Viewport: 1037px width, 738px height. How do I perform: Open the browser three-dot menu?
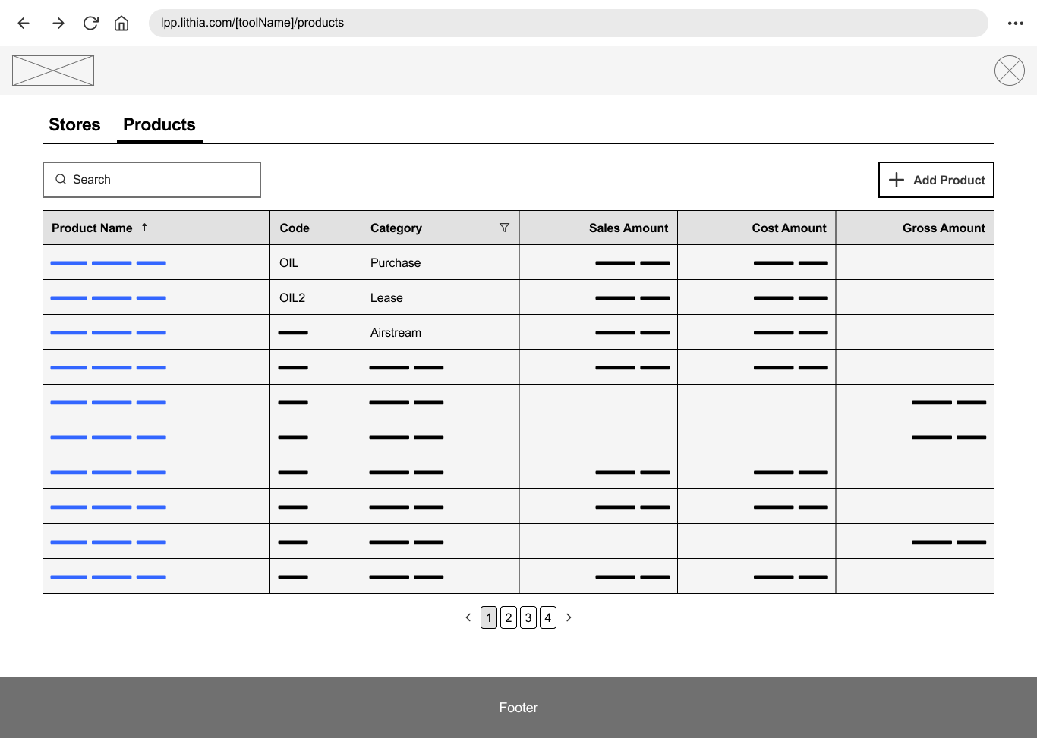(1015, 23)
